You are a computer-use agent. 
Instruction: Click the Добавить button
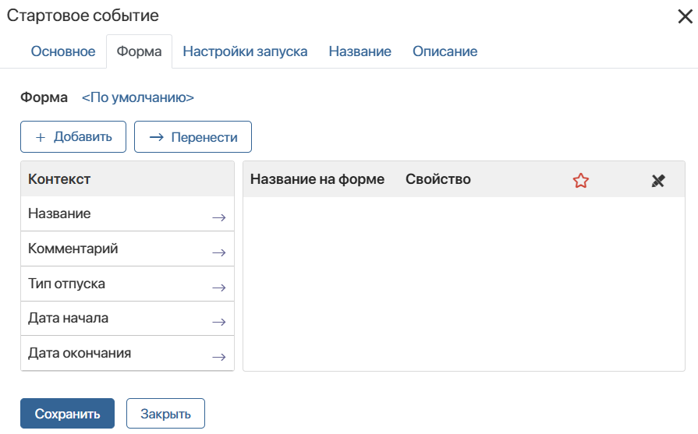(x=73, y=136)
